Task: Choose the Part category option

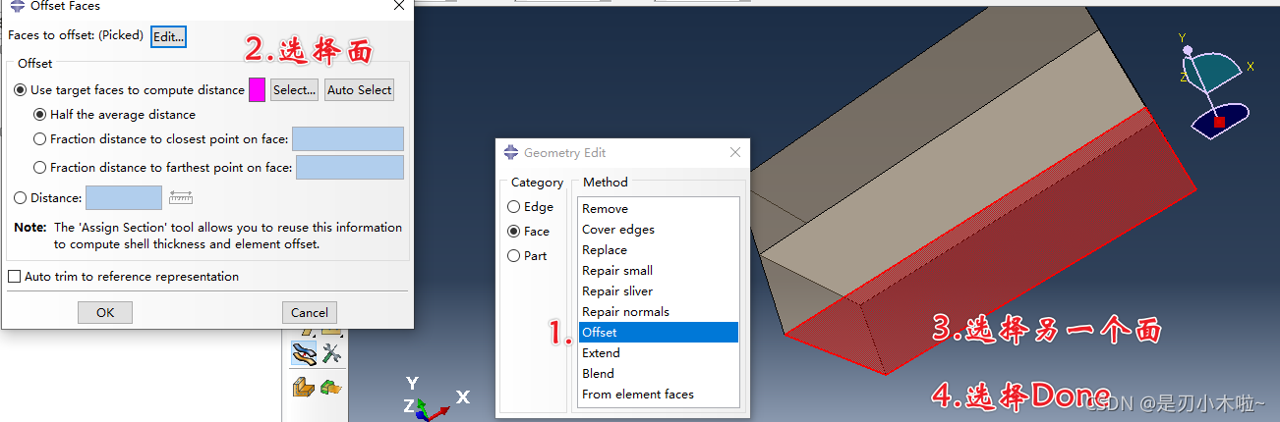Action: (x=514, y=256)
